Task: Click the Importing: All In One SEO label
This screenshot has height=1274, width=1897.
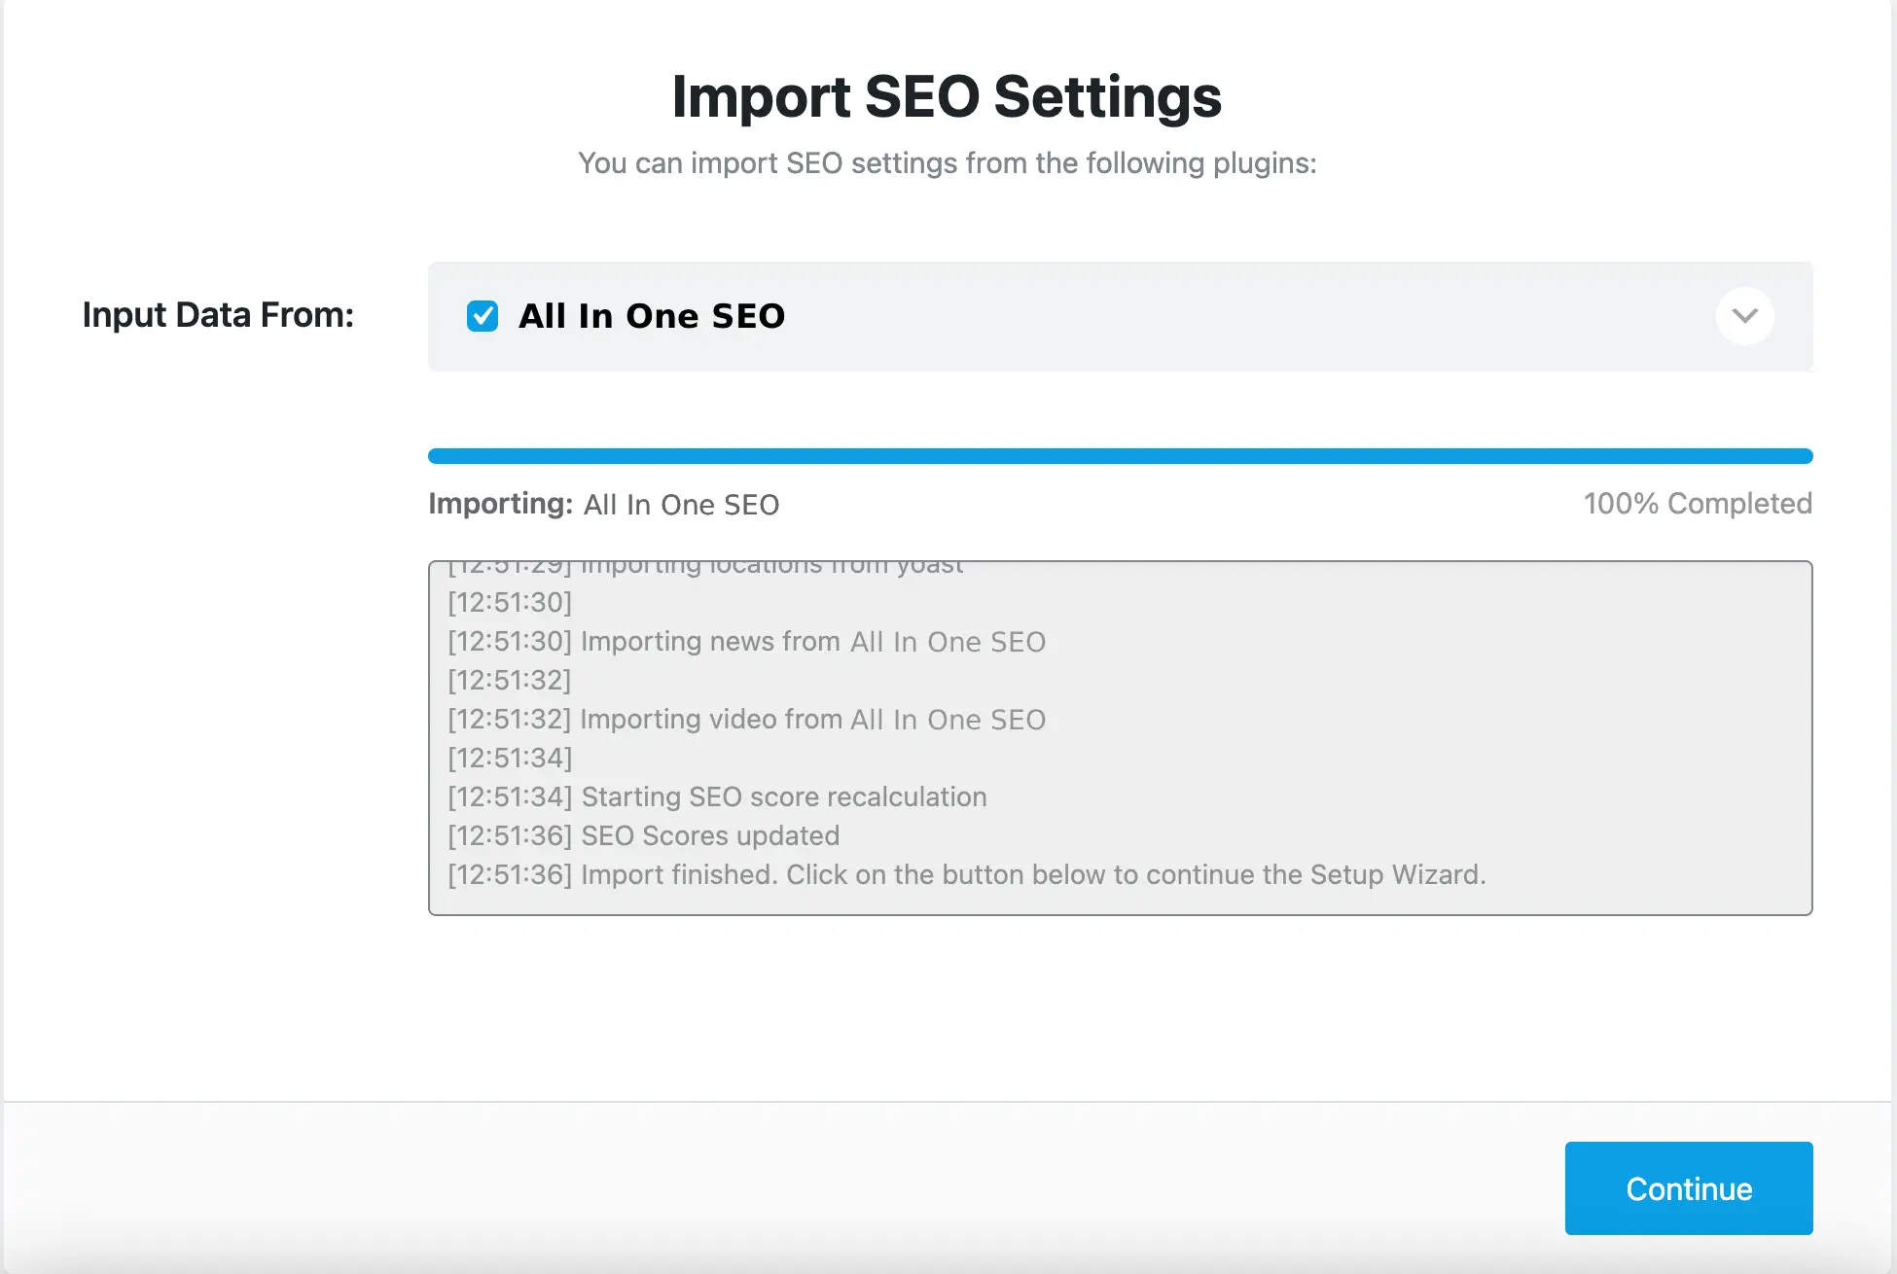Action: click(603, 504)
